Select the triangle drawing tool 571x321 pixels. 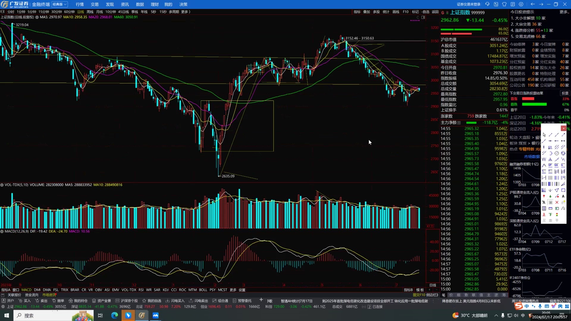pyautogui.click(x=557, y=190)
